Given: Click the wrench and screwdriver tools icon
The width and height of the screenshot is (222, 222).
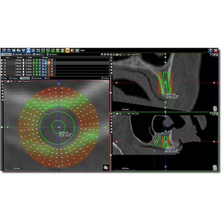Looking at the screenshot, I should pyautogui.click(x=23, y=51).
